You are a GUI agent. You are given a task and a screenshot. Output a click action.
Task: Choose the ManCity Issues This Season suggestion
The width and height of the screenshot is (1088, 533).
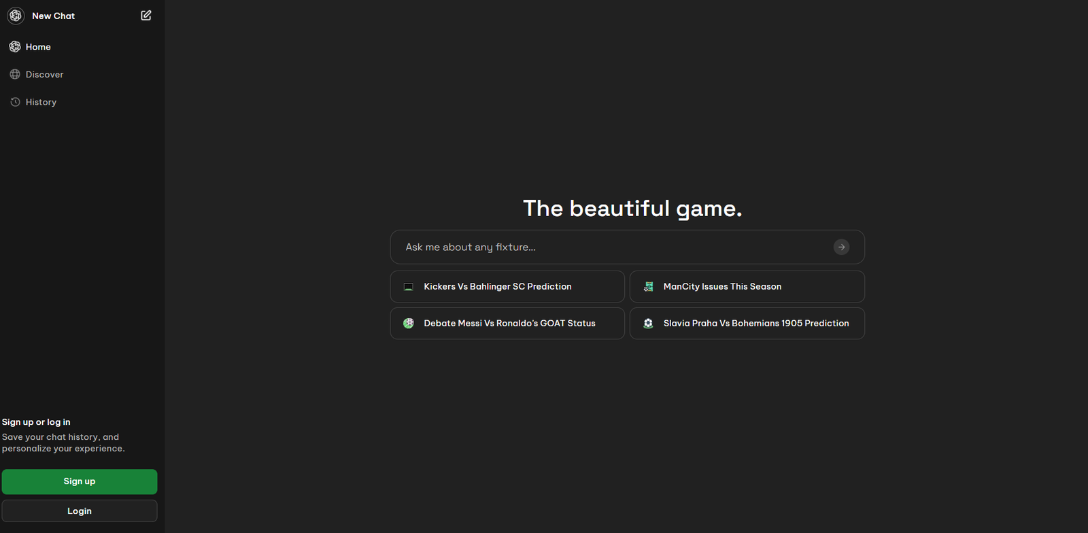point(722,287)
